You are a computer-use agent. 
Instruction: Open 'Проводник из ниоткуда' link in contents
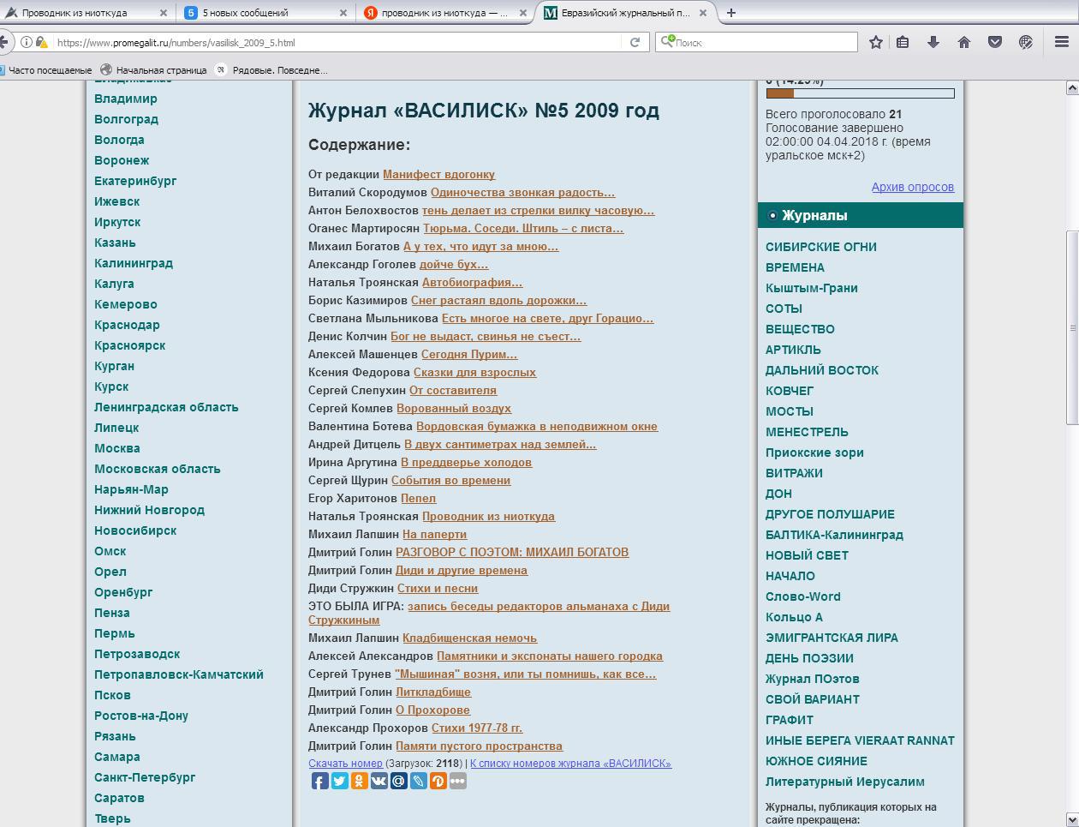click(x=488, y=516)
